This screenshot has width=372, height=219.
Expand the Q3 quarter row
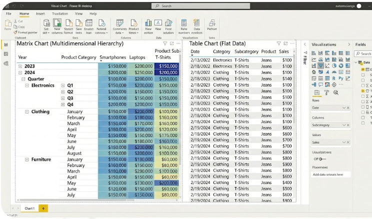click(63, 98)
